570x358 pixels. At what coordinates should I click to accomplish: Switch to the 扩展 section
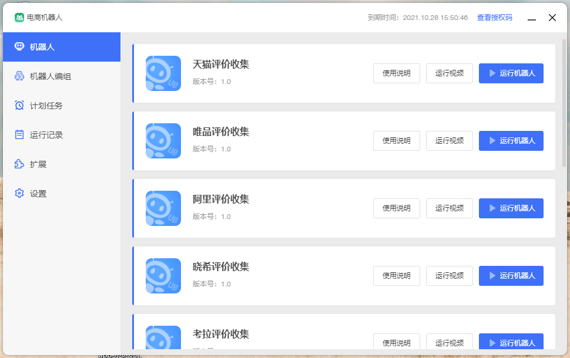click(62, 164)
